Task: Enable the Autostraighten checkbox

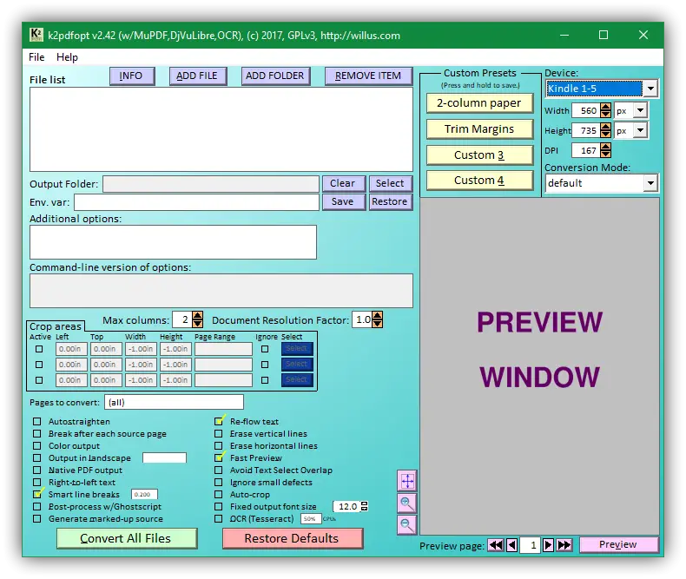Action: 37,422
